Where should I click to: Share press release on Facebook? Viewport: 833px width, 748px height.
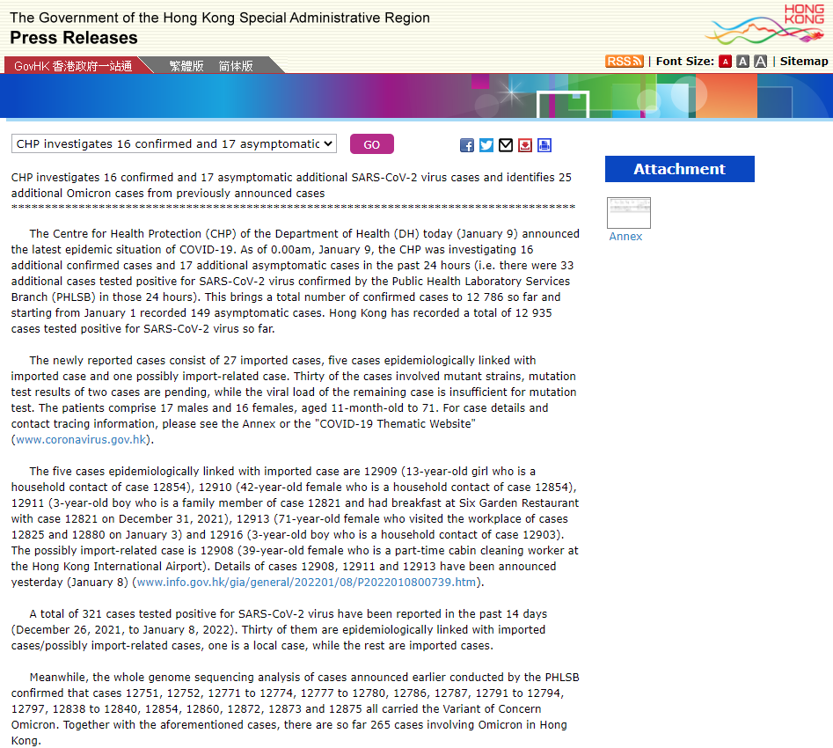(467, 145)
